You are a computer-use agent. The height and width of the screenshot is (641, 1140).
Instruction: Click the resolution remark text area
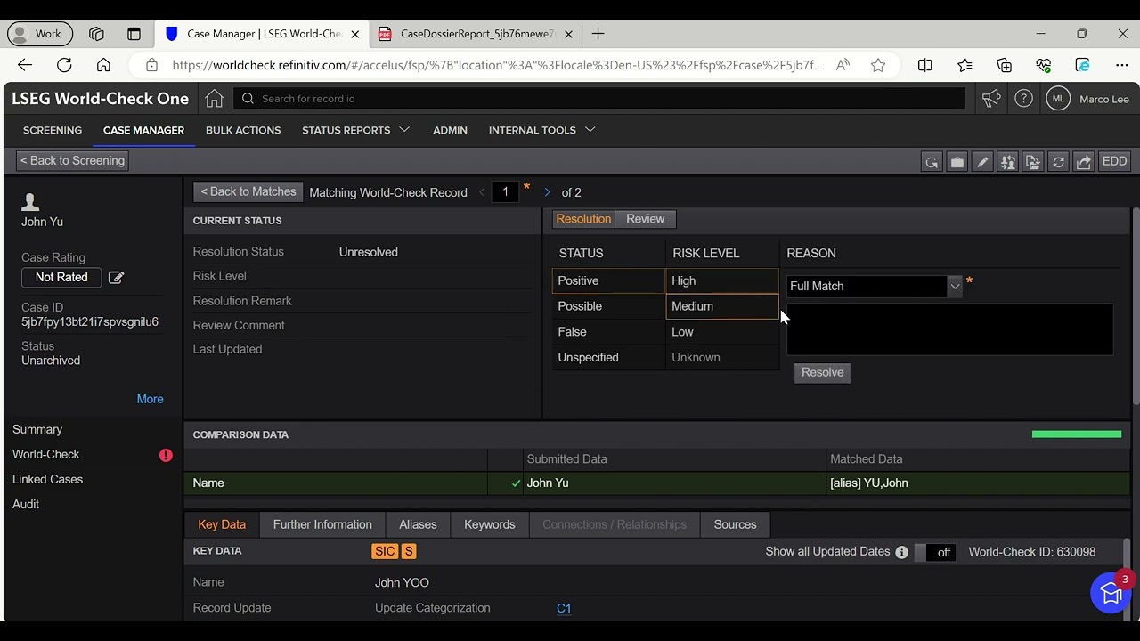point(949,329)
